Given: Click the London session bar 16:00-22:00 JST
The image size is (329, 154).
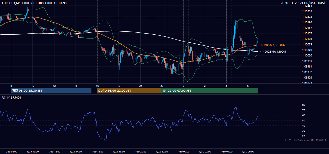Looking at the screenshot, I should (x=129, y=91).
